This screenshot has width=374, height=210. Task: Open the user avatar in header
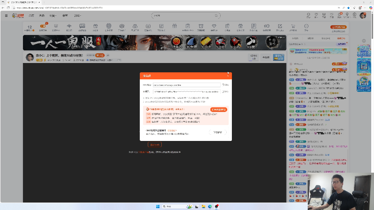tap(363, 15)
